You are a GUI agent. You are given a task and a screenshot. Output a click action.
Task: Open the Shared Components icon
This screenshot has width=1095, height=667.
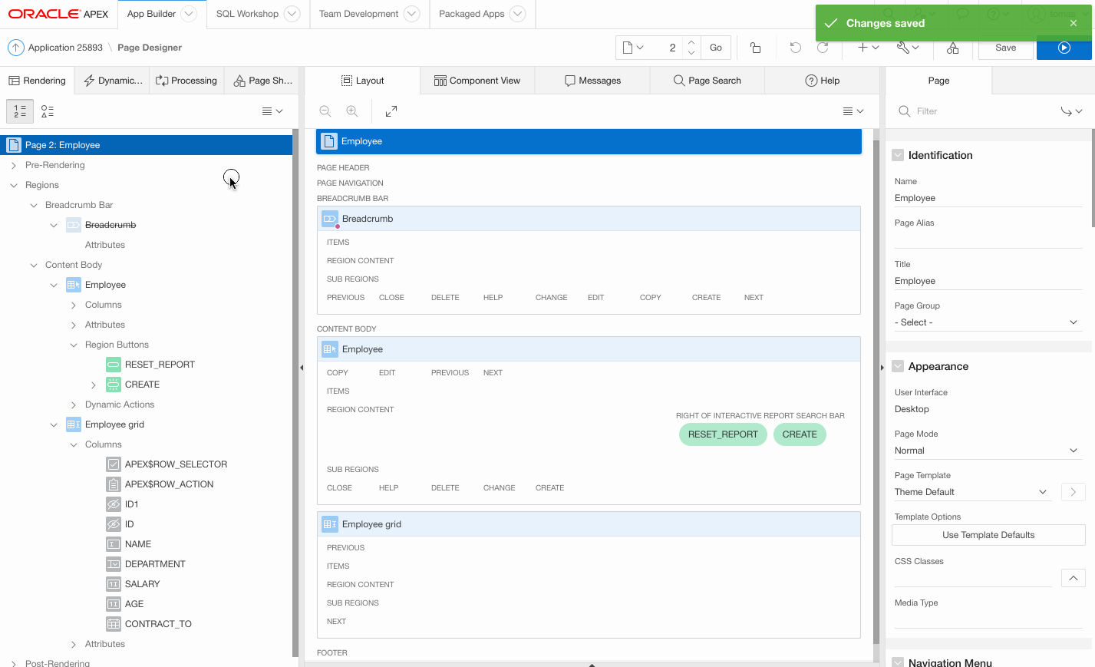(952, 48)
